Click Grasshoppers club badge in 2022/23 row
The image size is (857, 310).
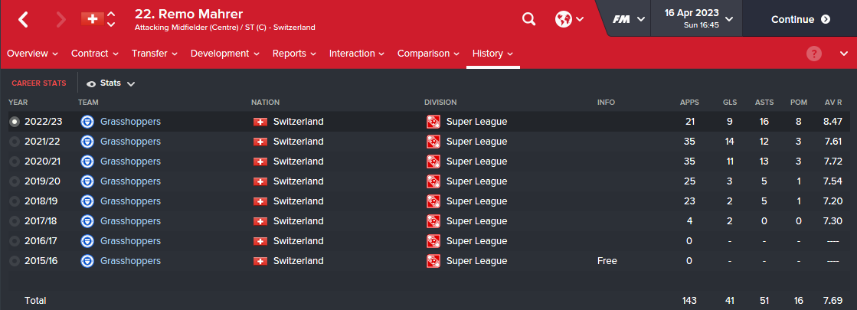pyautogui.click(x=87, y=122)
